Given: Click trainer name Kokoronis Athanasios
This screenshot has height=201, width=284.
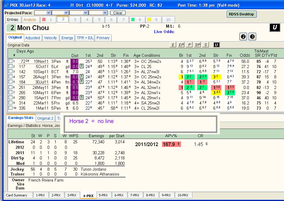Looking at the screenshot, I should 100,174.
